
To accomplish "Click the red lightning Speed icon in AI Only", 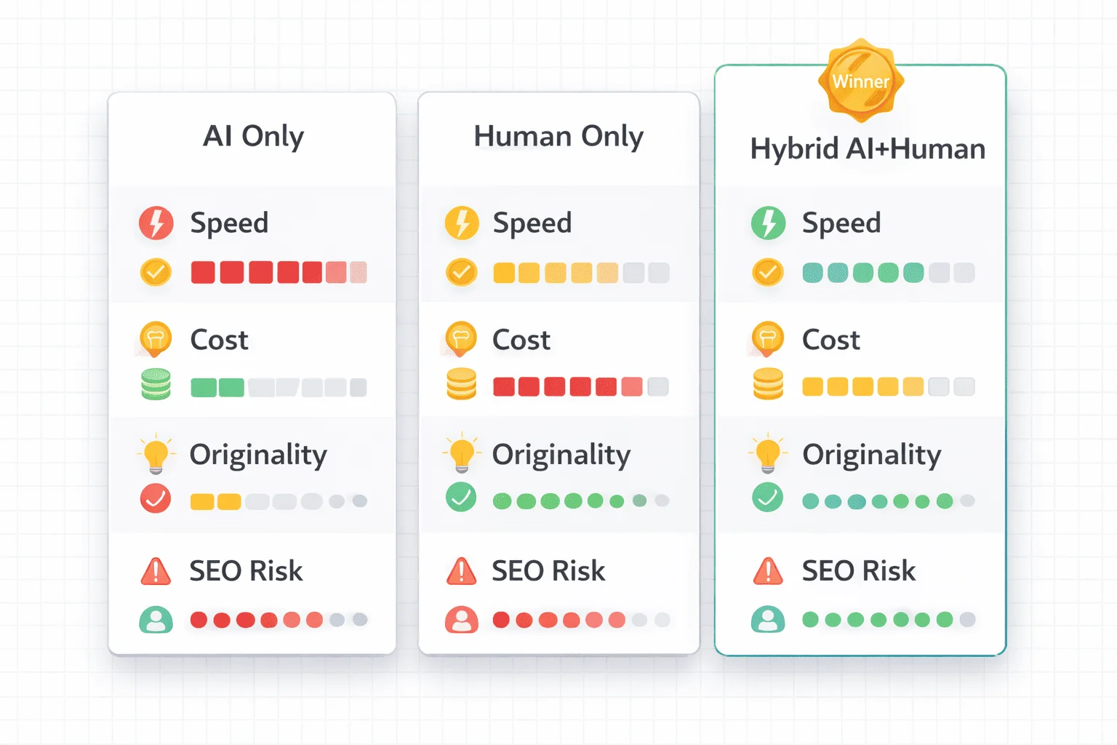I will (x=156, y=223).
